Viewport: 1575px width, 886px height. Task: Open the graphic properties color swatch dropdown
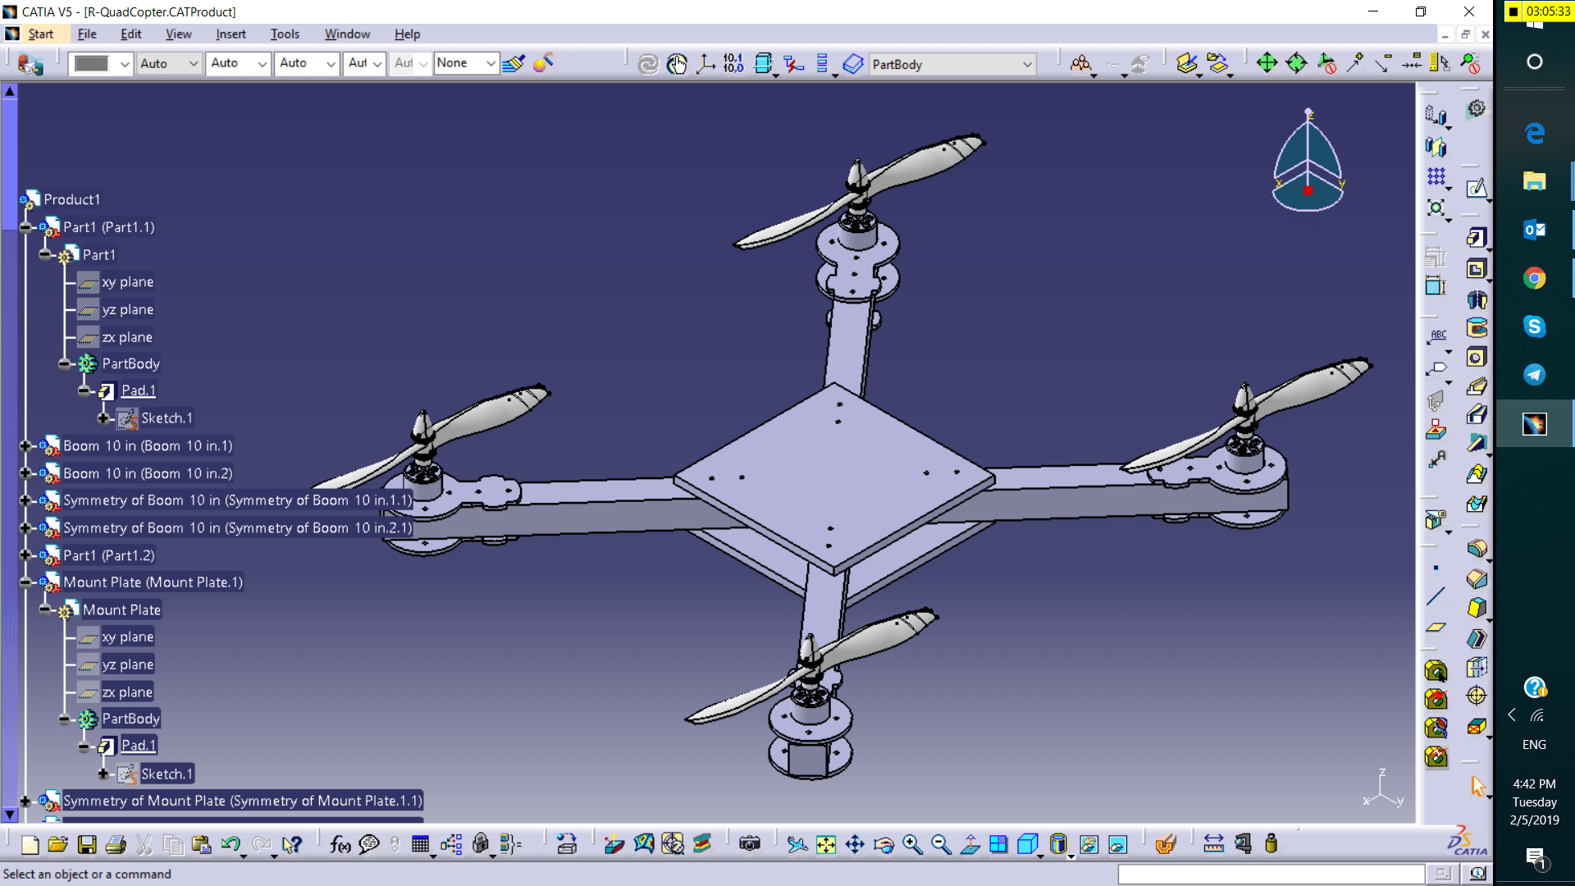pyautogui.click(x=125, y=64)
